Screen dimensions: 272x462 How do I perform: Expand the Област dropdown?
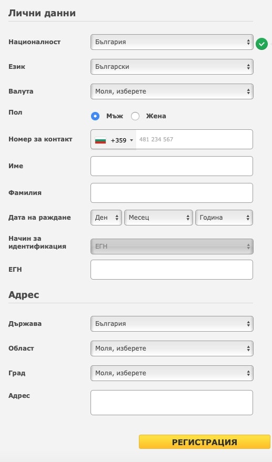(x=172, y=348)
